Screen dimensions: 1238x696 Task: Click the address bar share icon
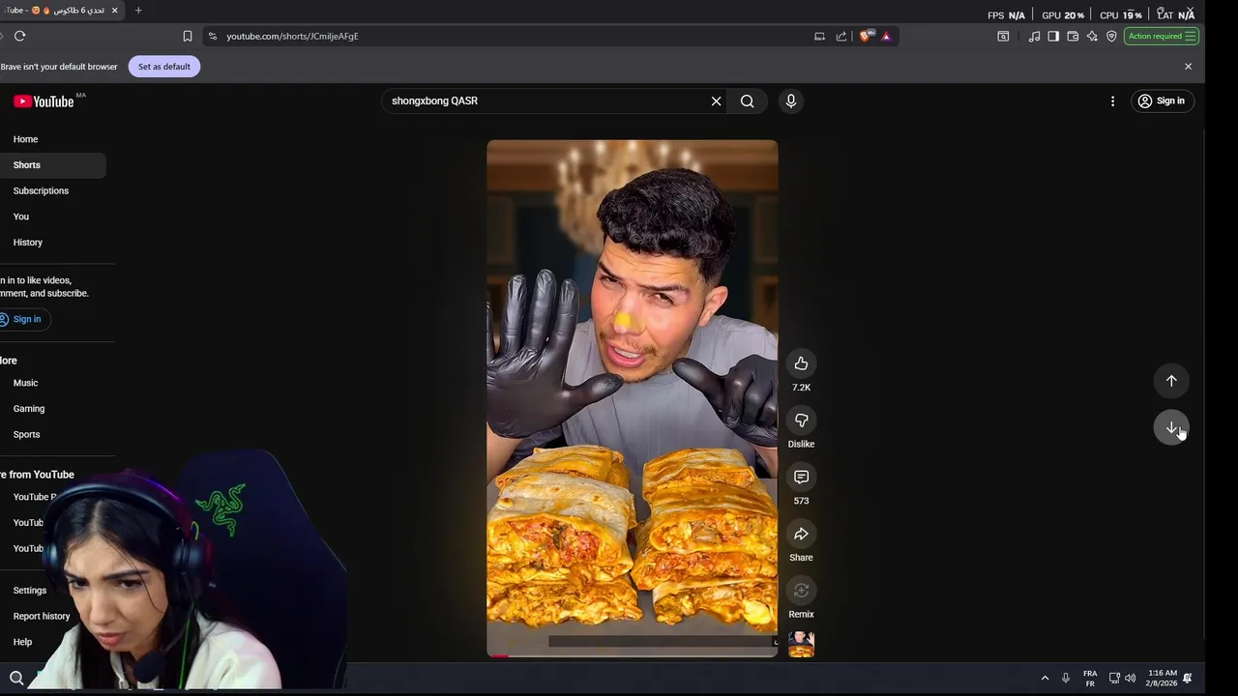(x=841, y=36)
